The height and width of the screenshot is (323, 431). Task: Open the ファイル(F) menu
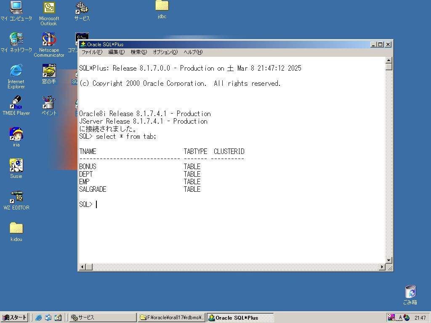(x=92, y=52)
